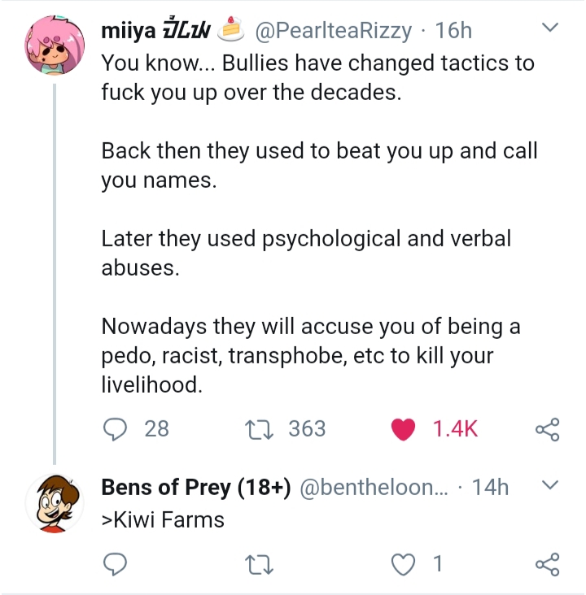
Task: Share miiya's tweet via share icon
Action: (547, 429)
